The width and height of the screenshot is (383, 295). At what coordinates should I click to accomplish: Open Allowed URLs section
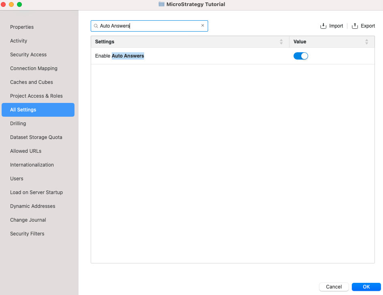pyautogui.click(x=26, y=151)
